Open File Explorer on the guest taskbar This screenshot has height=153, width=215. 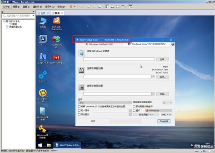49,145
